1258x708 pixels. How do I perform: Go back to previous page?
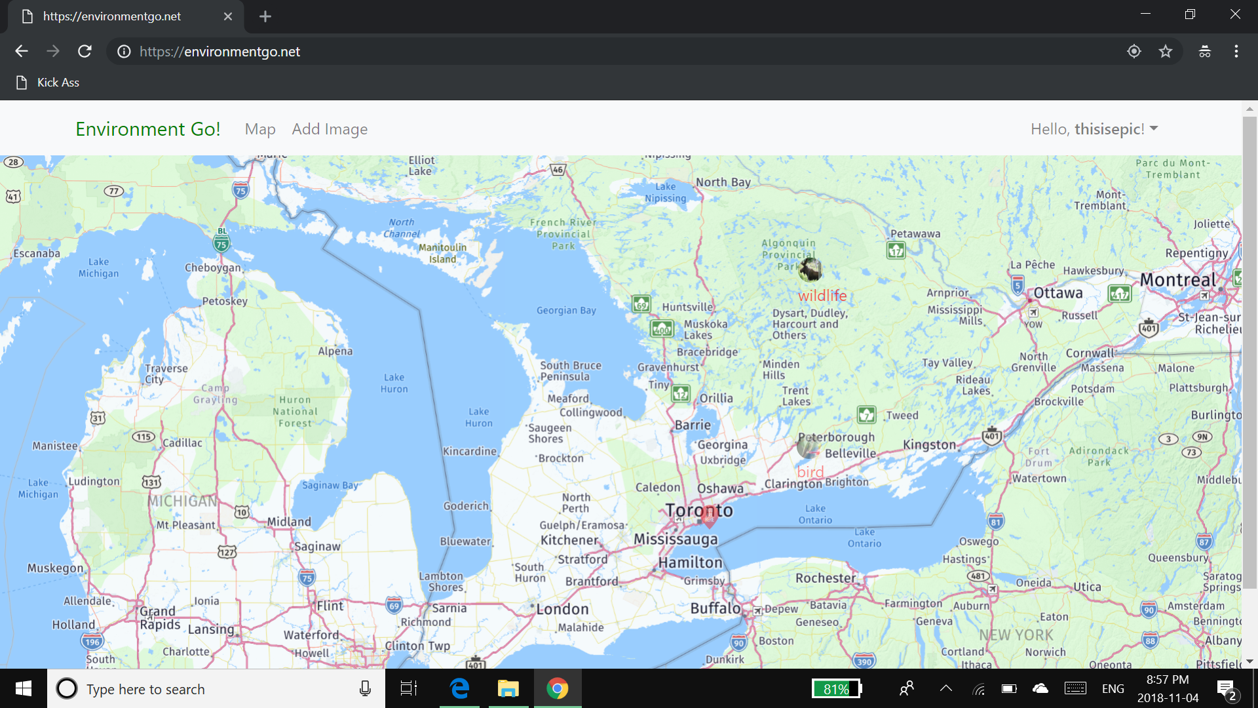pyautogui.click(x=22, y=51)
